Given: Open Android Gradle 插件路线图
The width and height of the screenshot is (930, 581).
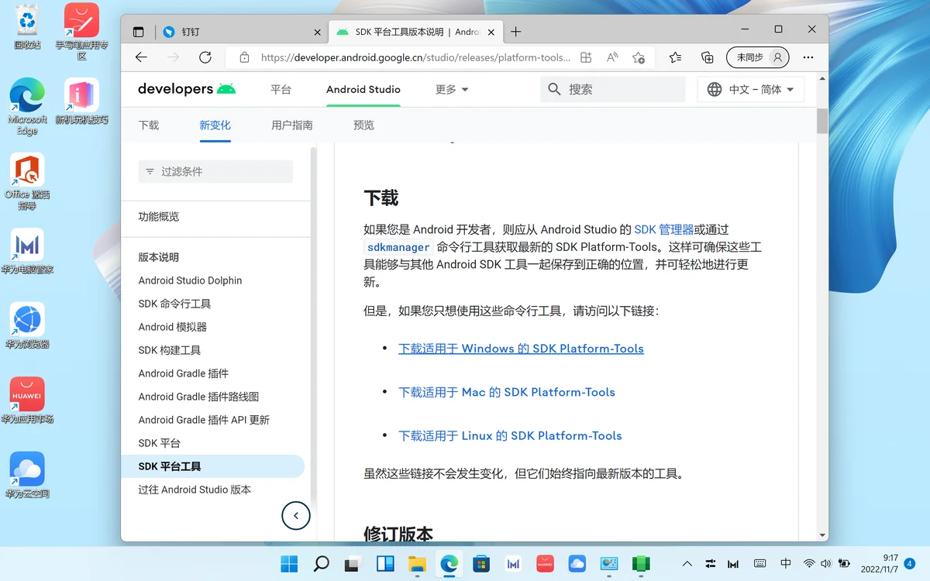Looking at the screenshot, I should (199, 397).
